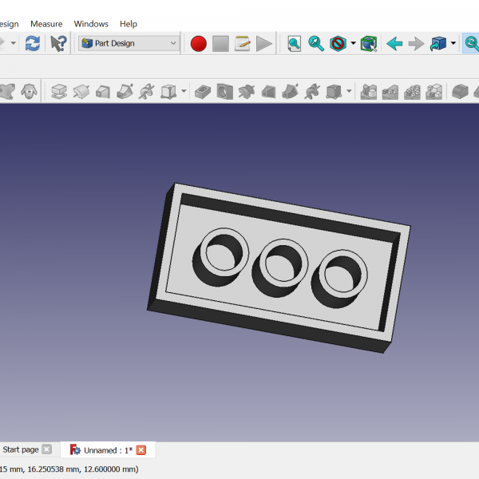Expand the link navigation cube dropdown arrow
Image resolution: width=479 pixels, height=479 pixels.
(453, 44)
